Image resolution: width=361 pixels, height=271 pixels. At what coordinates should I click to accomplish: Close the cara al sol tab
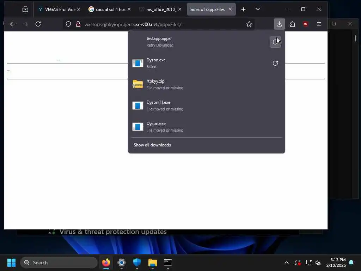coord(129,9)
